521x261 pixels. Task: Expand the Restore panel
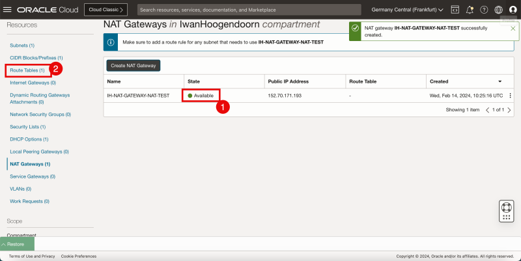click(x=17, y=244)
